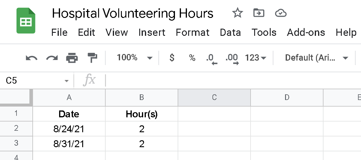The image size is (361, 160).
Task: Expand the 123 more formats dropdown
Action: [x=256, y=58]
